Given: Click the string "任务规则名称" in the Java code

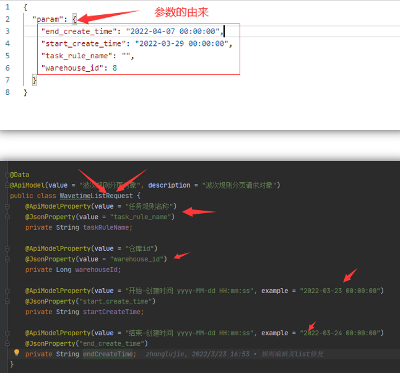Looking at the screenshot, I should click(149, 206).
